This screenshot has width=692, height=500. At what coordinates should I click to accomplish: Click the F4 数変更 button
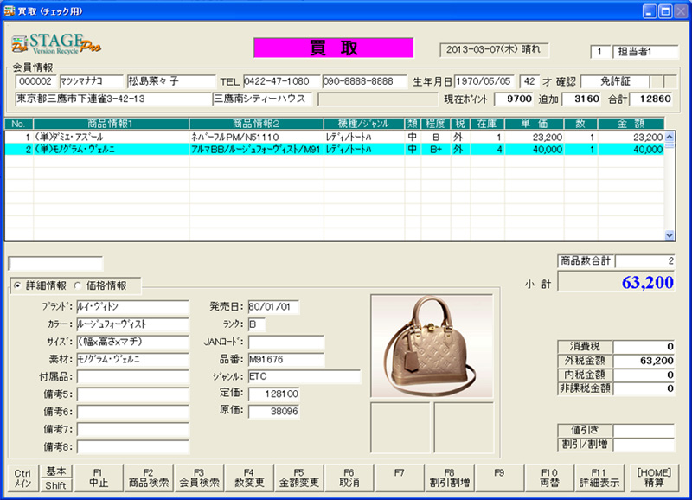(248, 478)
